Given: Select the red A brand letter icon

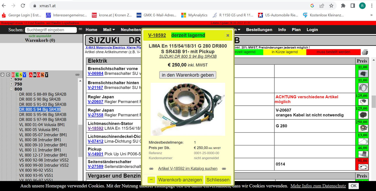Looking at the screenshot, I should click(x=31, y=75).
